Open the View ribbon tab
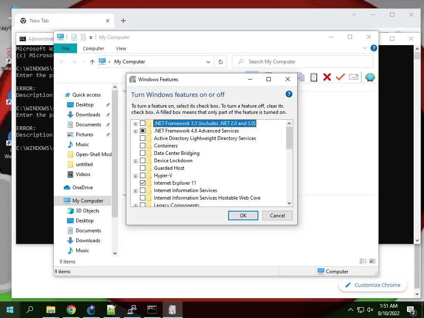Screen dimensions: 424x318 (121, 48)
